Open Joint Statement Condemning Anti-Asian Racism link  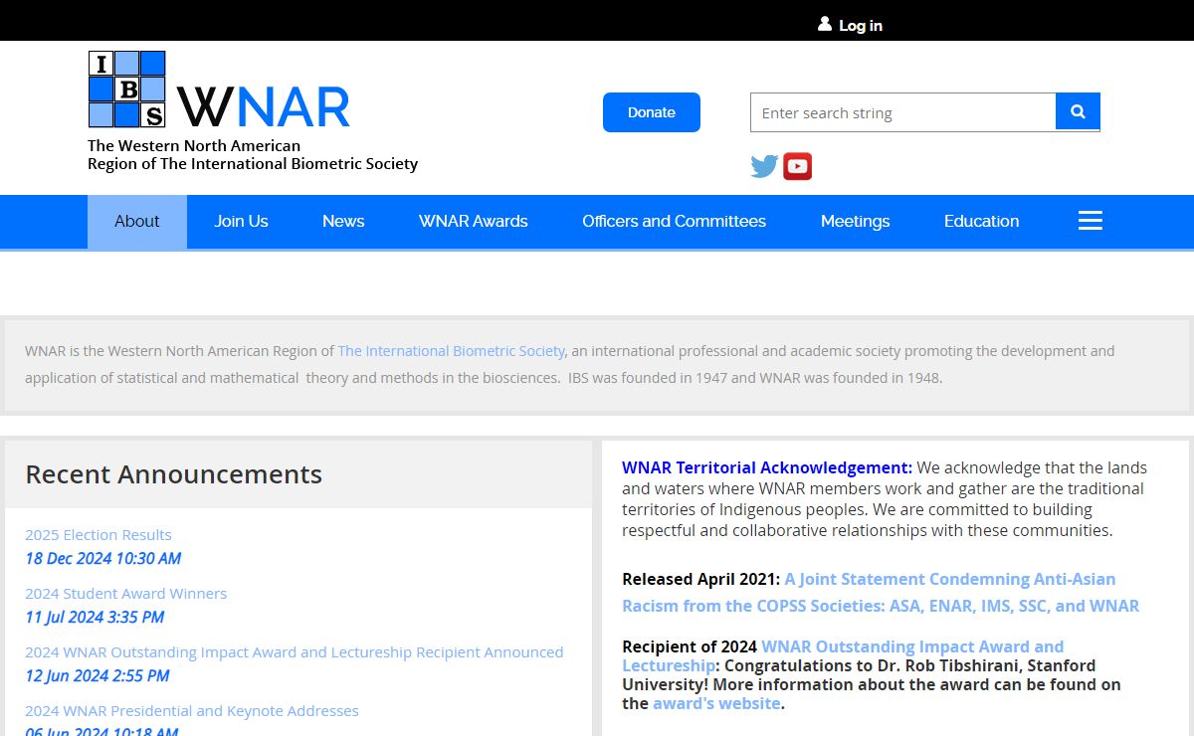tap(881, 593)
